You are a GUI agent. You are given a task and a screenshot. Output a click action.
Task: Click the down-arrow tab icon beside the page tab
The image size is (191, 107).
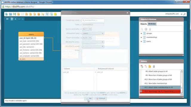[16, 19]
